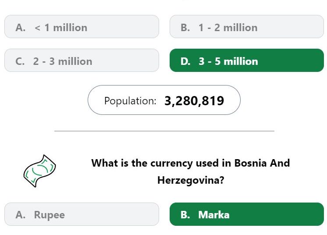Click letter 'A.' beside Rupee
The width and height of the screenshot is (327, 235).
21,215
